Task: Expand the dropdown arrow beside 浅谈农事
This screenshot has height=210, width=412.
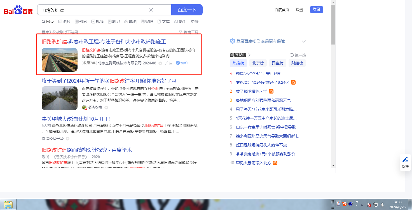Action: tap(106, 108)
